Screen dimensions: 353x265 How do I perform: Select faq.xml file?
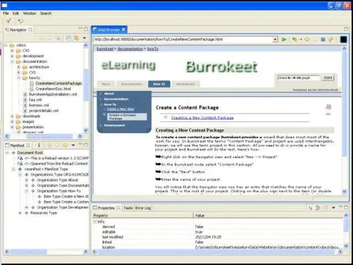(x=35, y=100)
